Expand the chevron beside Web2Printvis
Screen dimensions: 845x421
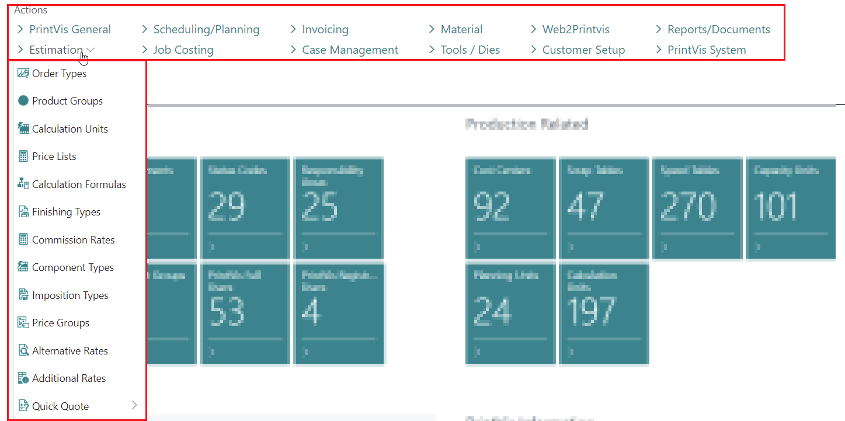click(534, 29)
